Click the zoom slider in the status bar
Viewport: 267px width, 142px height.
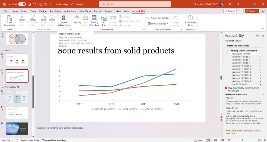pyautogui.click(x=242, y=140)
